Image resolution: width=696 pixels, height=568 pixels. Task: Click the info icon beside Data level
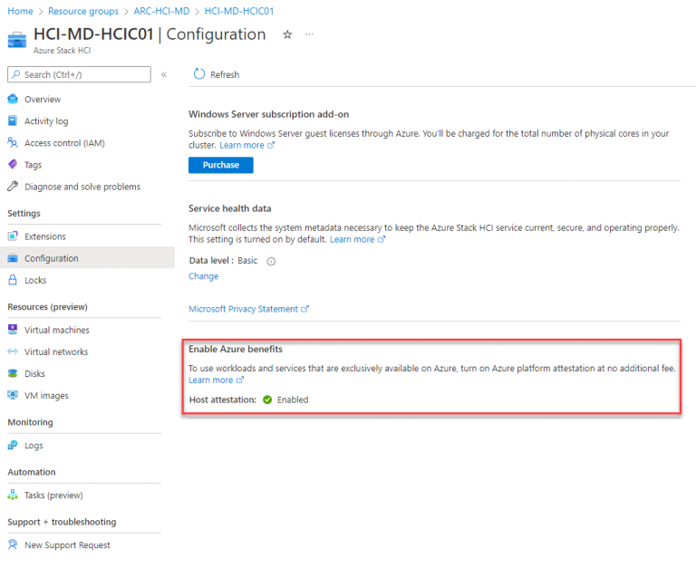(x=271, y=261)
